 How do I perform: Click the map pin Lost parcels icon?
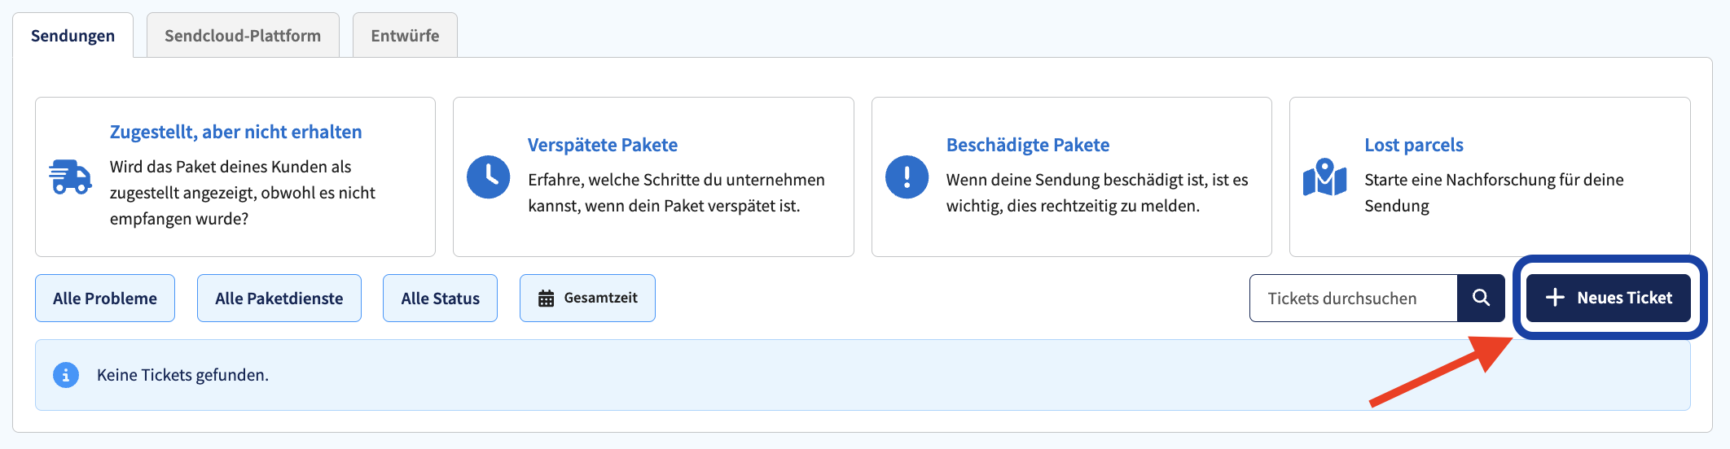[1325, 177]
